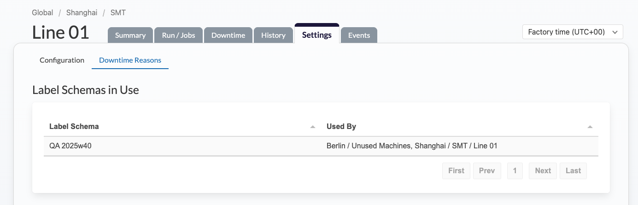Select the Downtime Reasons sub-tab
The width and height of the screenshot is (638, 205).
click(x=130, y=60)
